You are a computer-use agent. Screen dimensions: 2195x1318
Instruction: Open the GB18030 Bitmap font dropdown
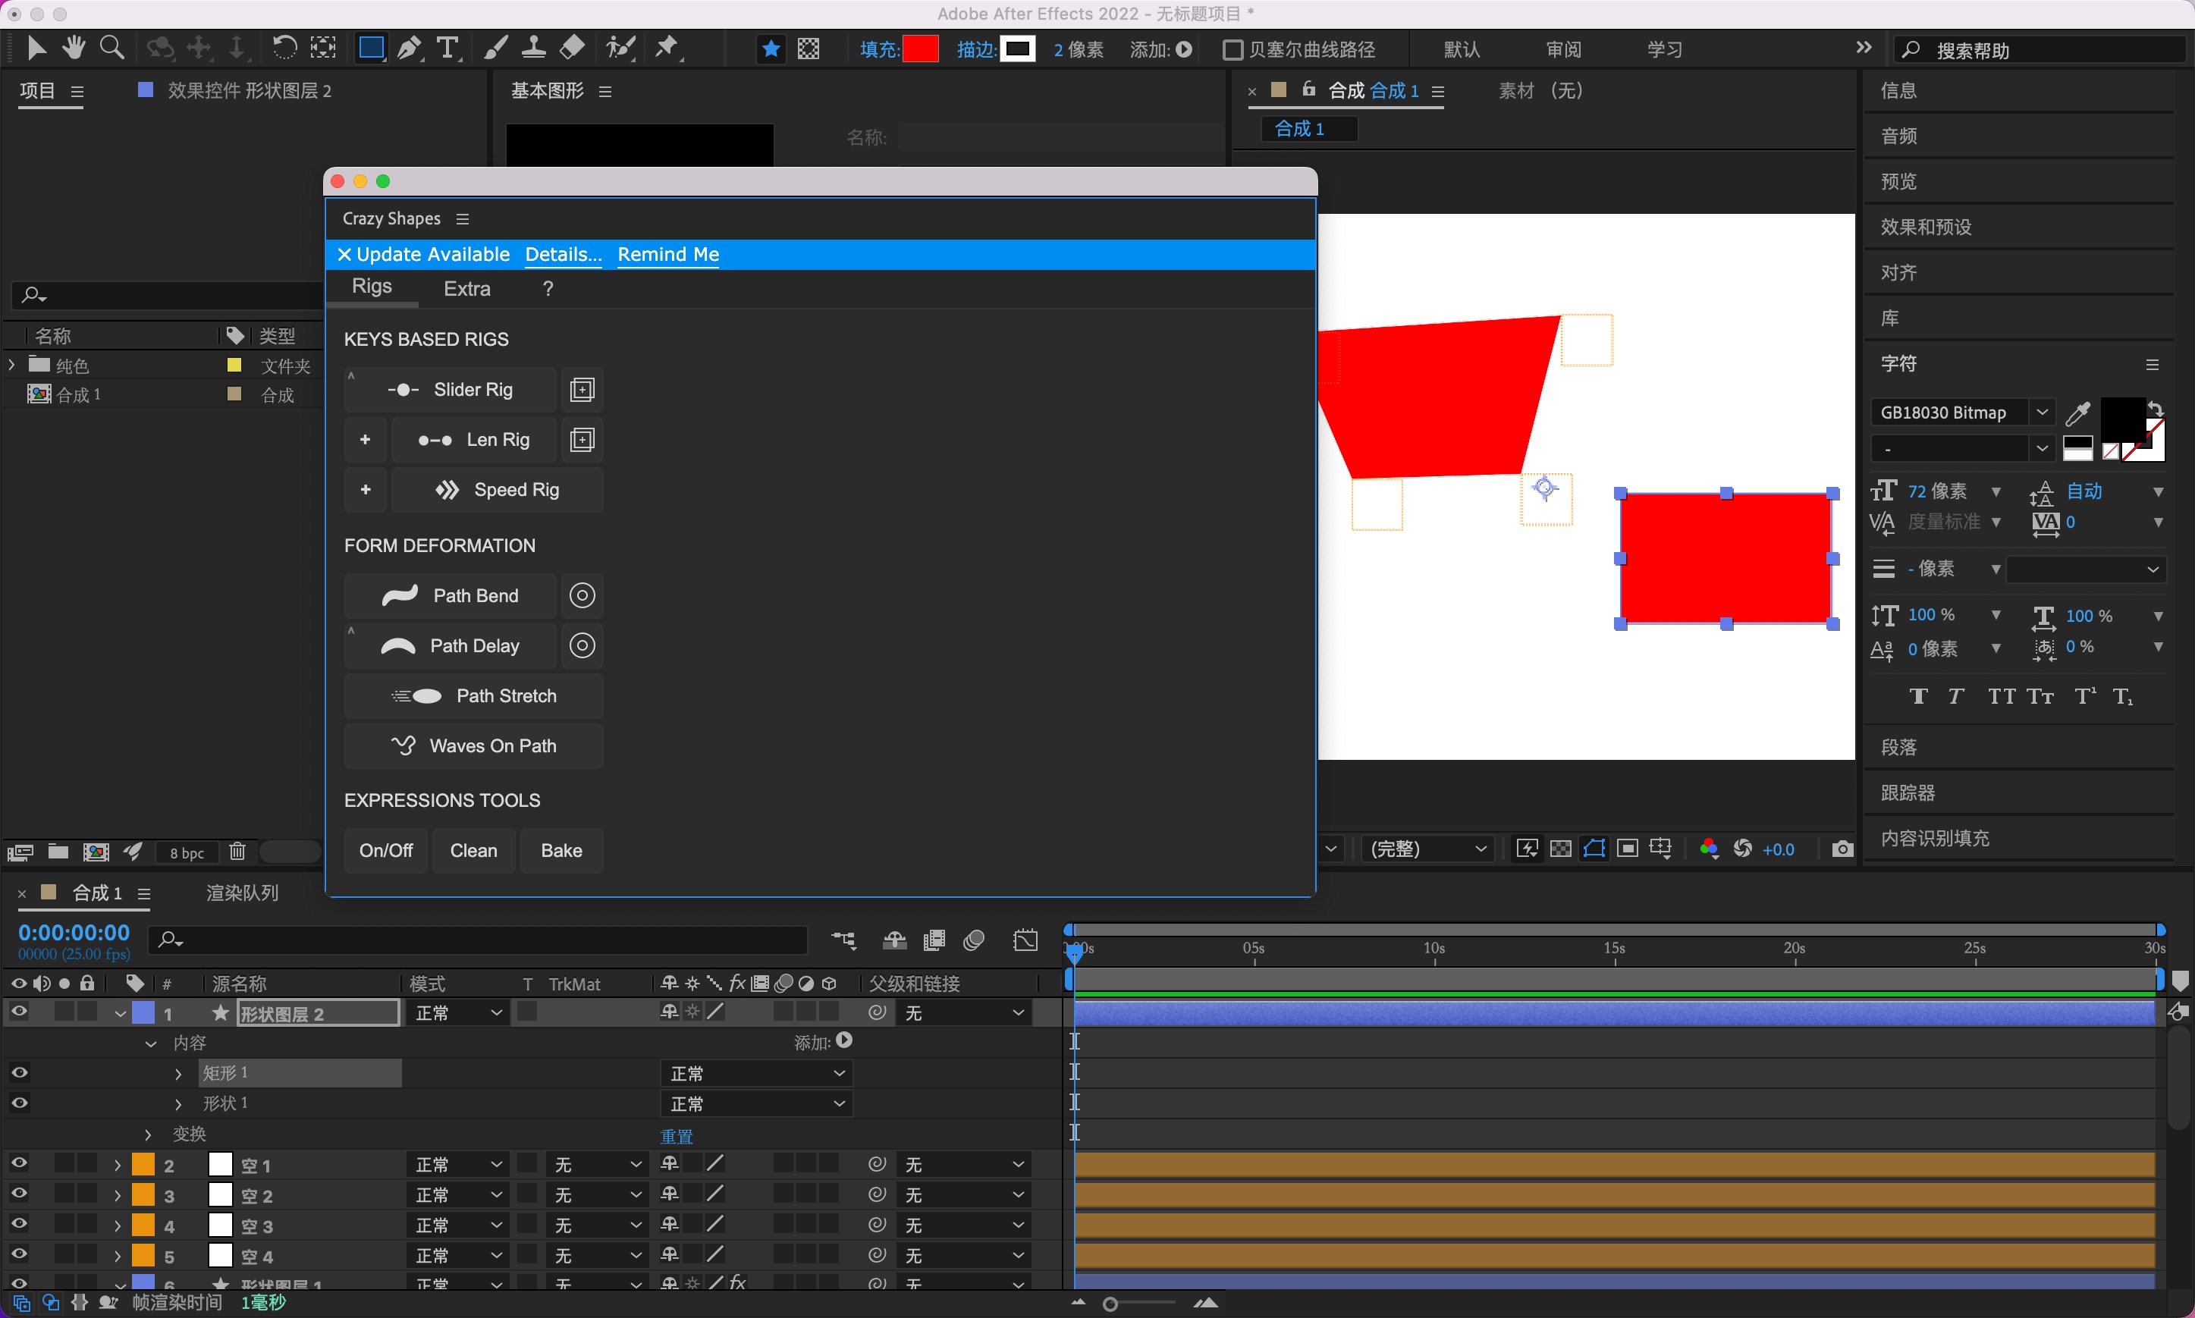(x=2041, y=412)
